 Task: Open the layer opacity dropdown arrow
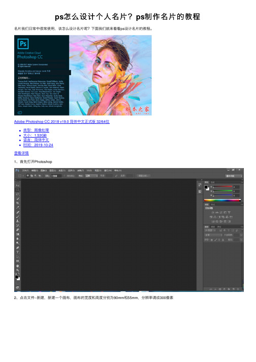(x=241, y=235)
